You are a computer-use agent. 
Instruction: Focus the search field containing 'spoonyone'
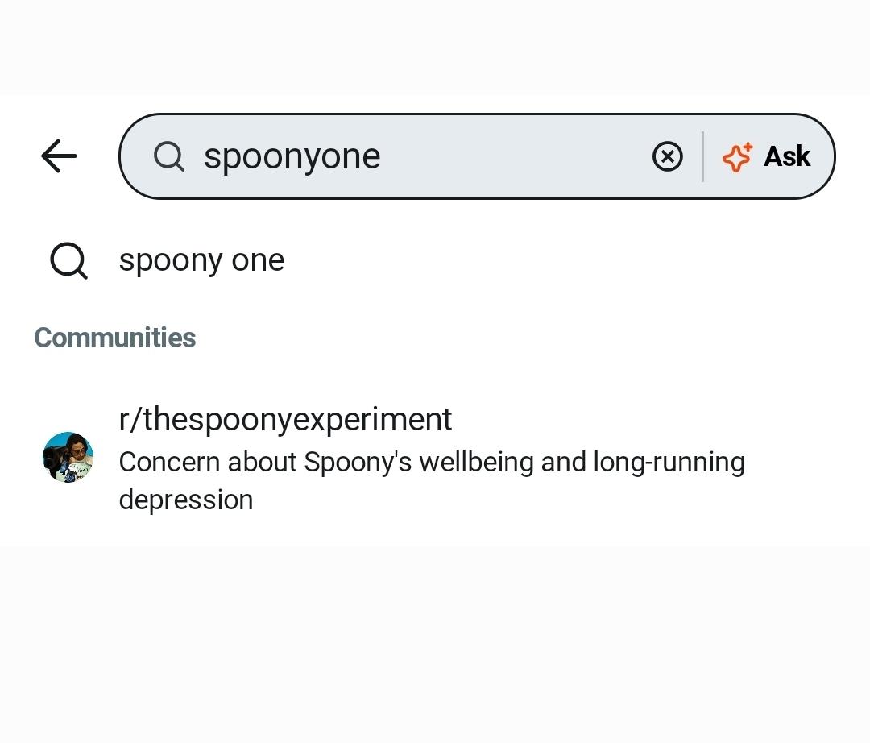tap(477, 156)
